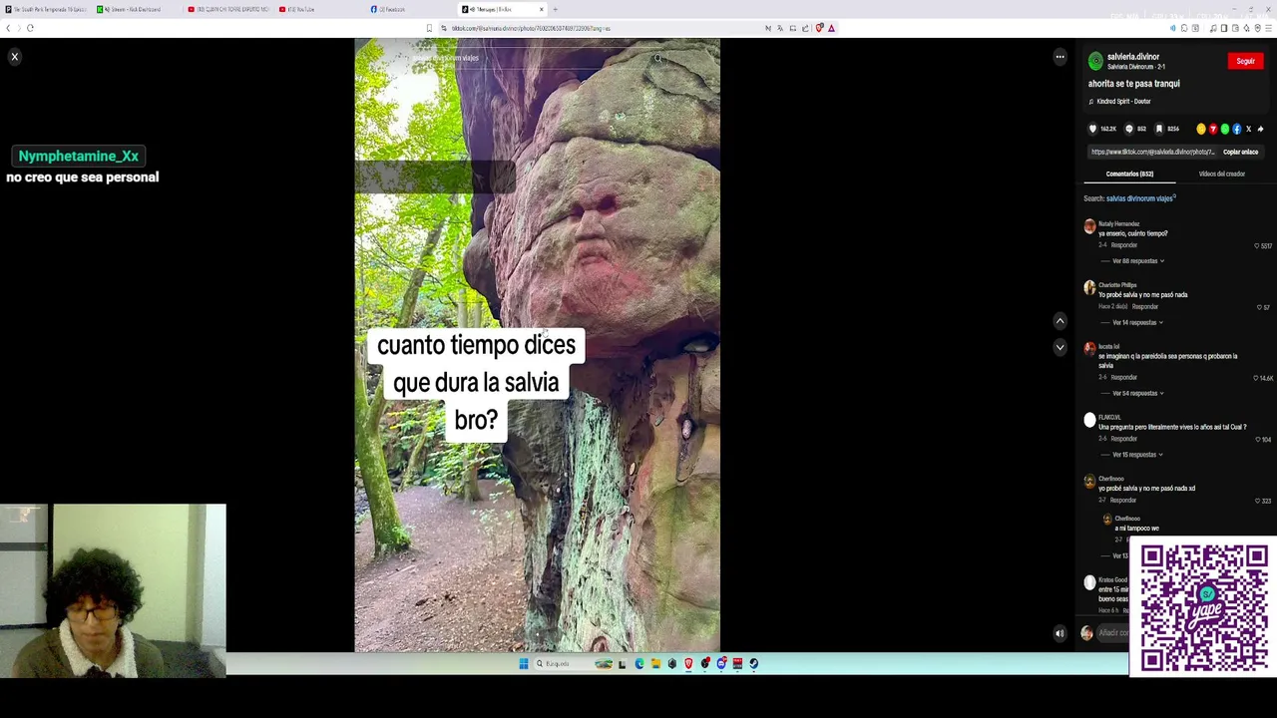Open music link Kindred Spirit - Dexter
The height and width of the screenshot is (718, 1277).
[1123, 102]
